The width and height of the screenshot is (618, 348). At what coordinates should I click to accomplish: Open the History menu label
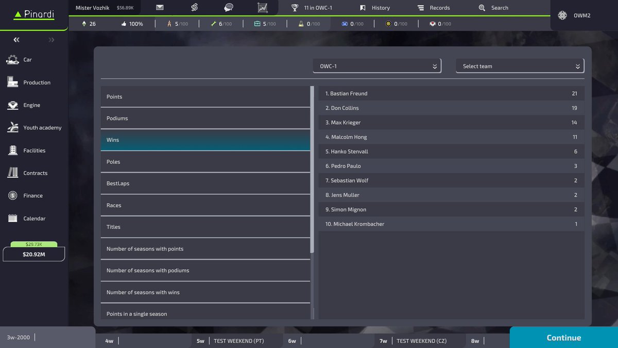[x=381, y=8]
